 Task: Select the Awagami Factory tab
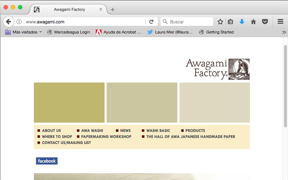tap(69, 9)
